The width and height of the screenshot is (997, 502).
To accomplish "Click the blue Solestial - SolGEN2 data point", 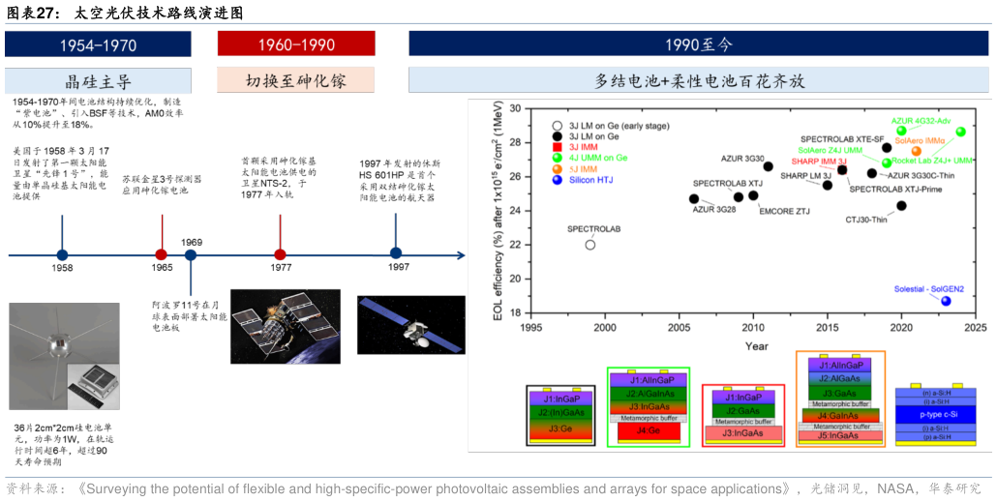I will point(946,301).
